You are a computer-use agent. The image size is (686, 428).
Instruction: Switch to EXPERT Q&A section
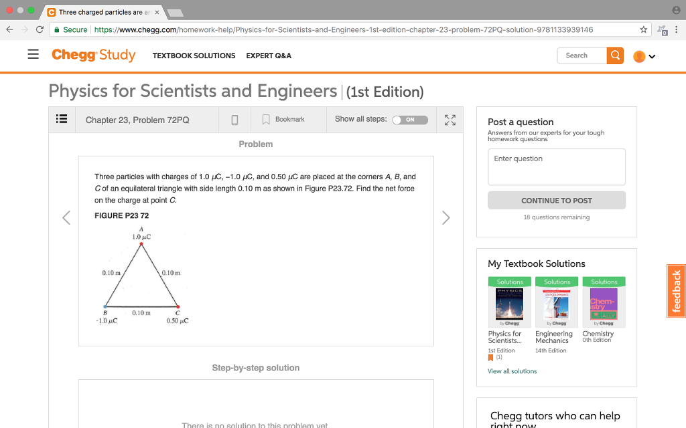(269, 56)
